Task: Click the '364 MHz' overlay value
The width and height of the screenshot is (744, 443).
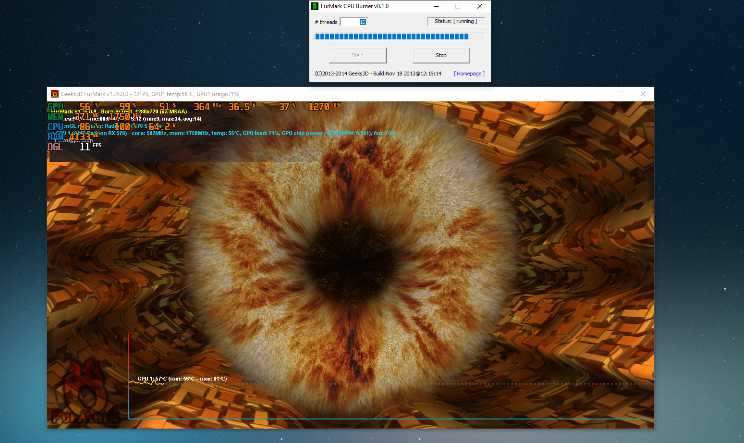Action: (207, 106)
